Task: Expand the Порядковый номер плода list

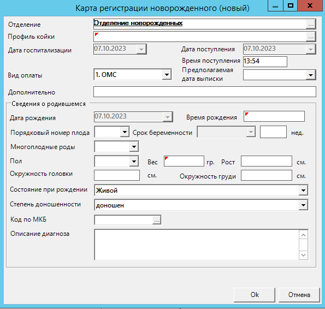Action: click(125, 132)
